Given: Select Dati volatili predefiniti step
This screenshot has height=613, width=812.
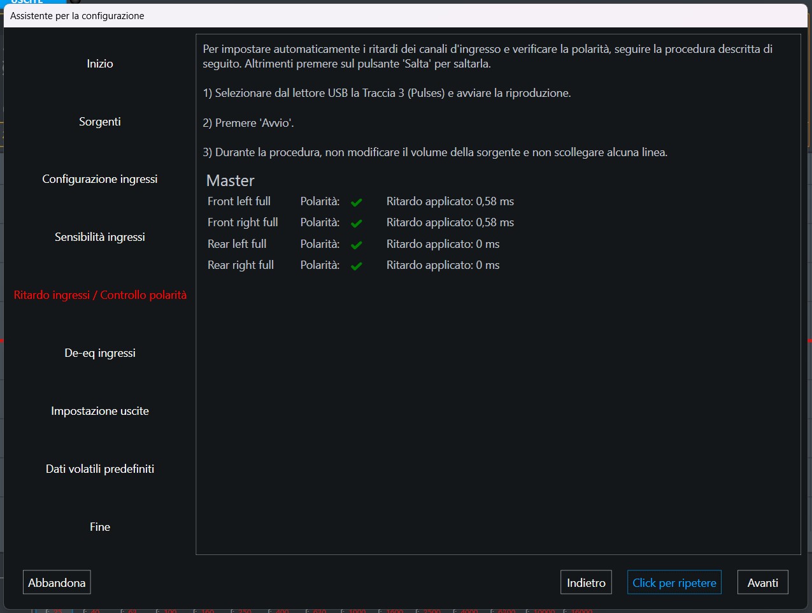Looking at the screenshot, I should (100, 469).
